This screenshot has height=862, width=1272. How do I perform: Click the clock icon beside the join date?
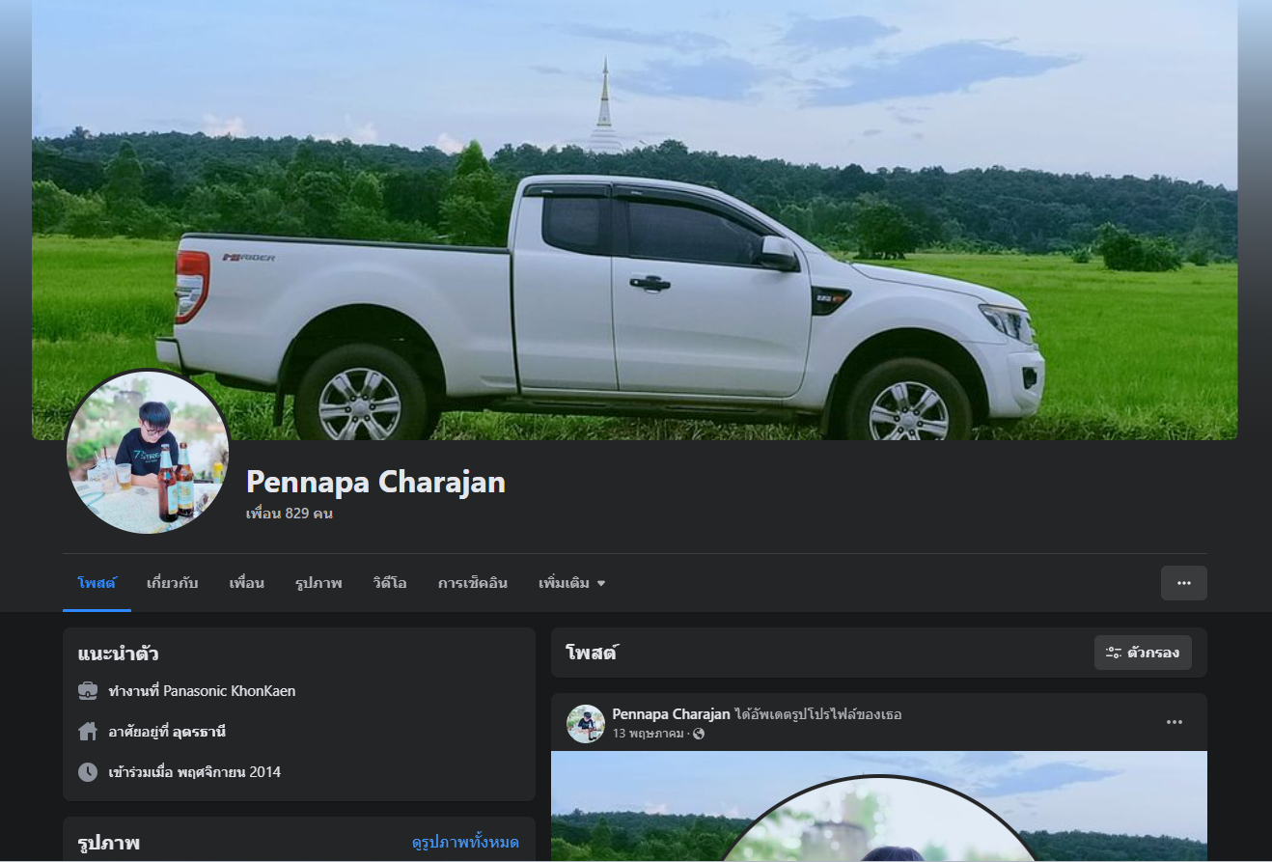point(88,772)
